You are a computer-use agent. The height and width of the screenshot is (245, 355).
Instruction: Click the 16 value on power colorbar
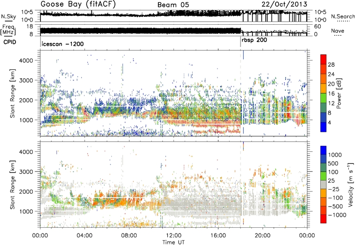(x=331, y=94)
